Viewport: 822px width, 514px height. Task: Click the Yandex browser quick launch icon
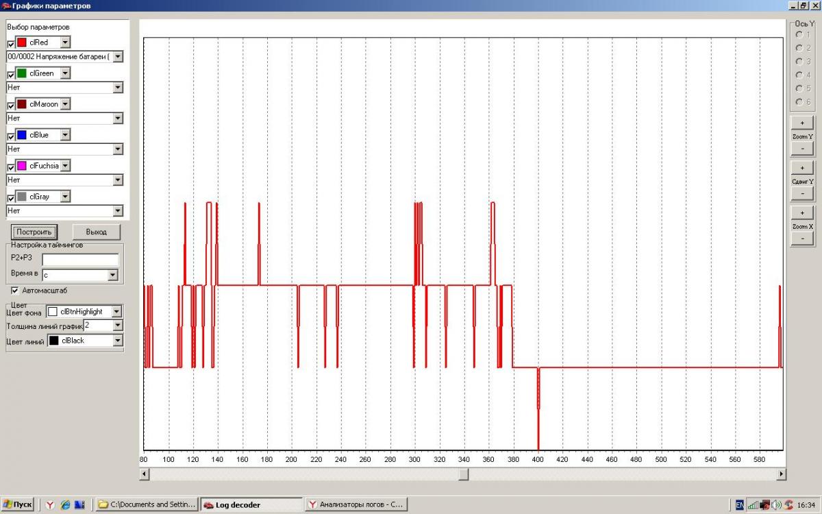(51, 504)
